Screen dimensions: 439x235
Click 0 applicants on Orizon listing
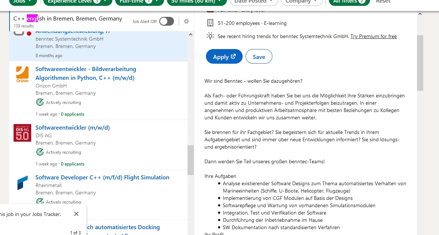[x=73, y=114]
